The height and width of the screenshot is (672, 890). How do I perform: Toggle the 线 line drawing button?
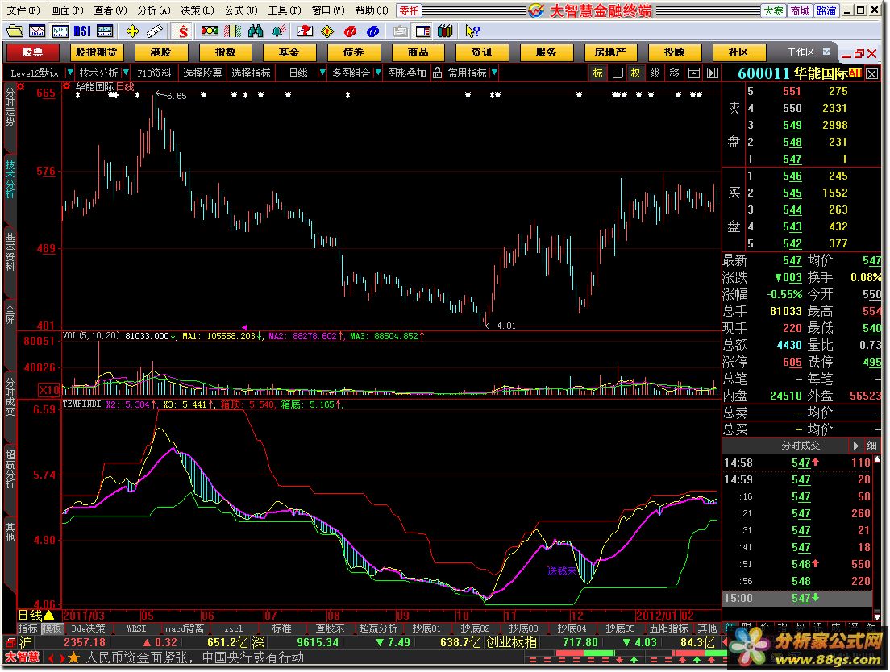655,73
